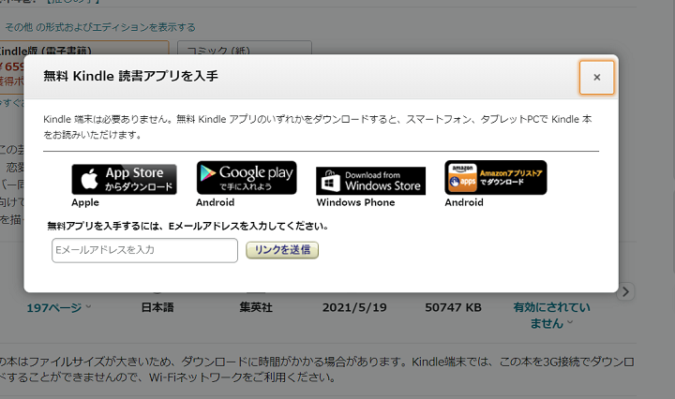Open the Windows Store download badge
Viewport: 675px width, 399px height.
pyautogui.click(x=370, y=181)
